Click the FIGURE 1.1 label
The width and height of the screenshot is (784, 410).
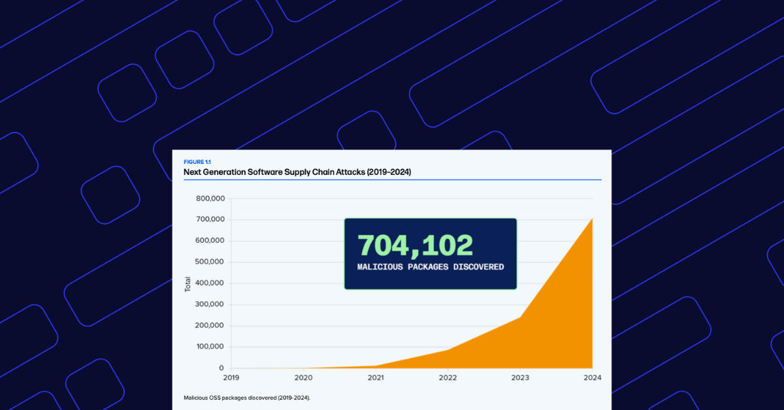pos(197,161)
